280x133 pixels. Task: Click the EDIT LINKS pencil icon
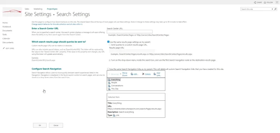click(x=4, y=48)
